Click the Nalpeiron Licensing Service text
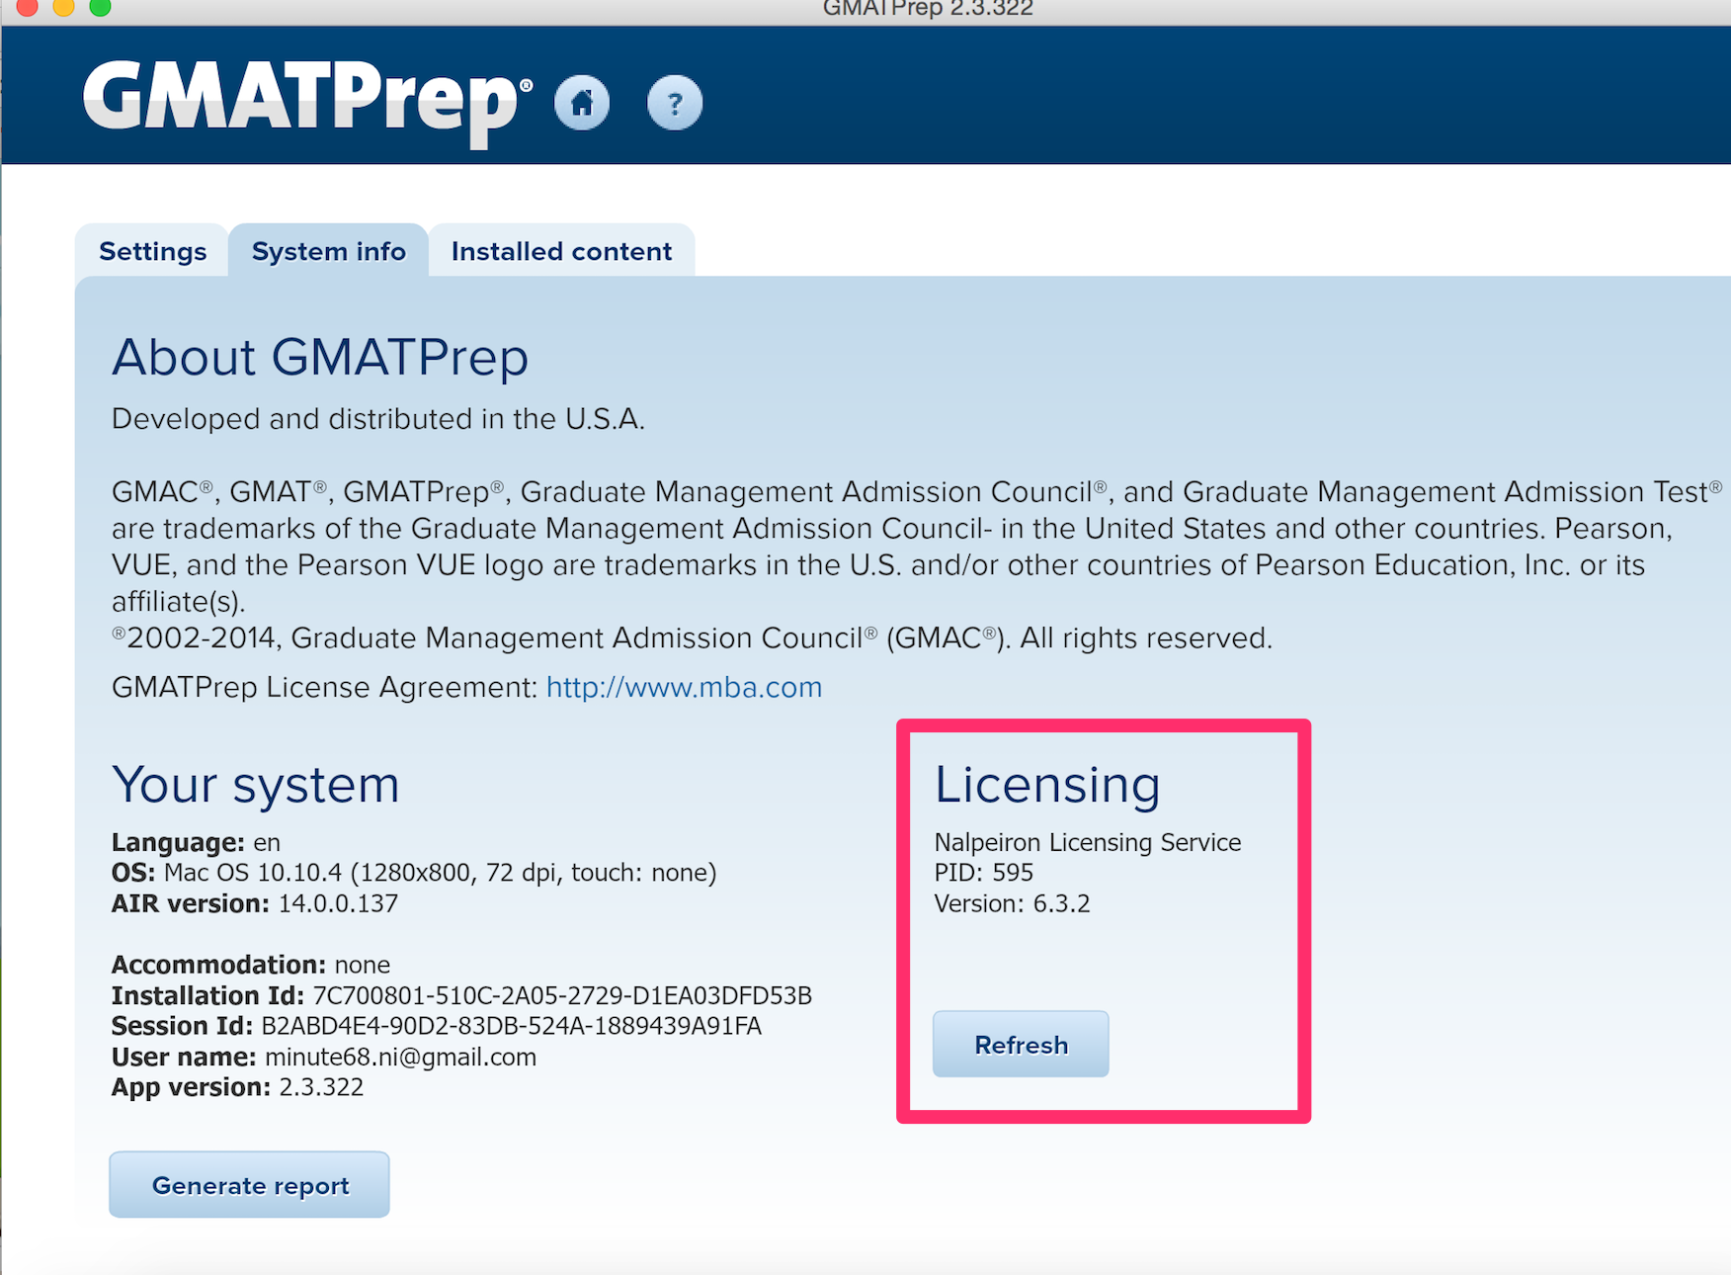Image resolution: width=1731 pixels, height=1275 pixels. [1087, 842]
